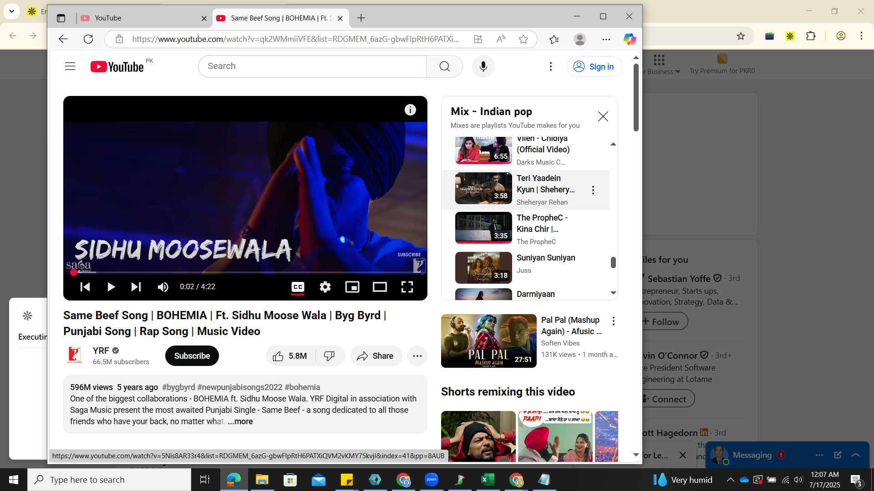The image size is (874, 491).
Task: Add page to Edge favorites star
Action: (x=523, y=39)
